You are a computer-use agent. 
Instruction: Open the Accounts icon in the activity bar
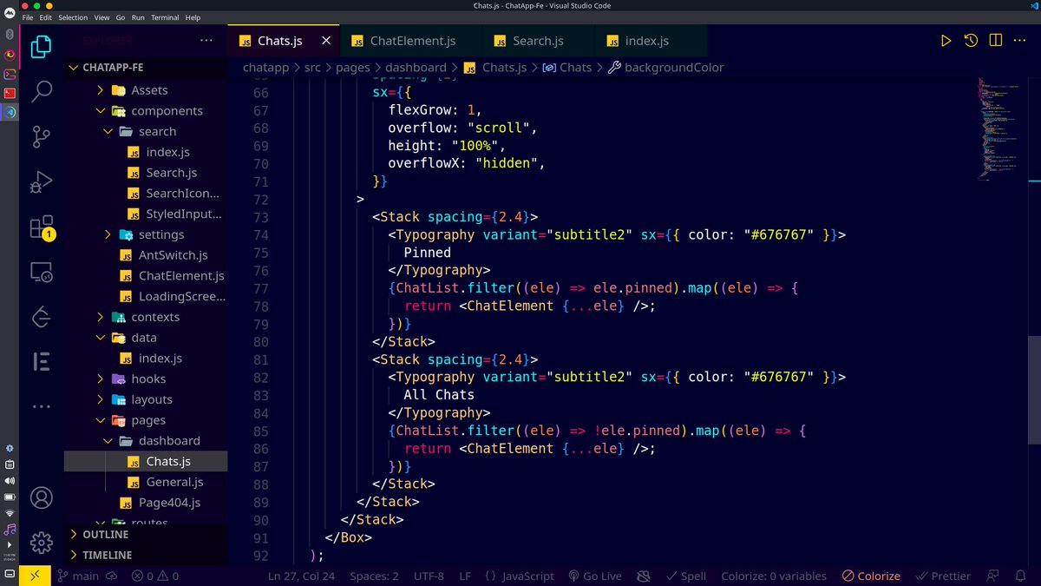coord(41,497)
